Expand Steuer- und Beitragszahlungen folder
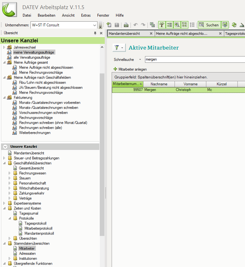245x267 pixels. tap(4, 158)
